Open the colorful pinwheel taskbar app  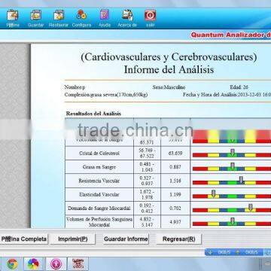point(33,264)
